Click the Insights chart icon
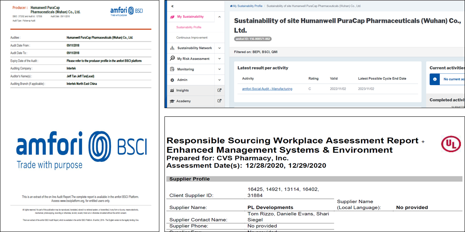The width and height of the screenshot is (465, 232). pyautogui.click(x=172, y=90)
